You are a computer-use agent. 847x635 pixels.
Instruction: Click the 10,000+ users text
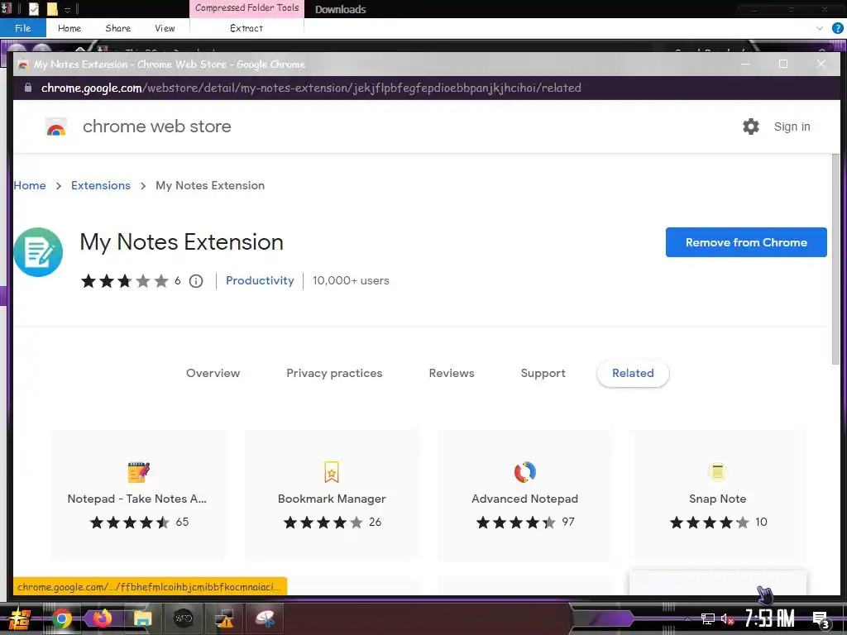point(351,281)
